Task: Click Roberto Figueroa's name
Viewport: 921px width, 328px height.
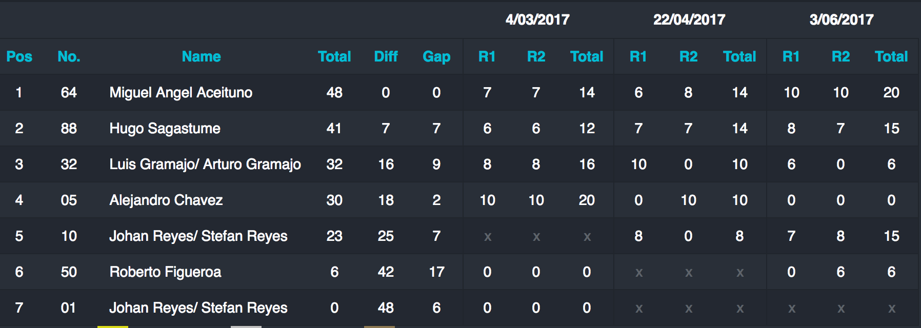Action: [165, 272]
